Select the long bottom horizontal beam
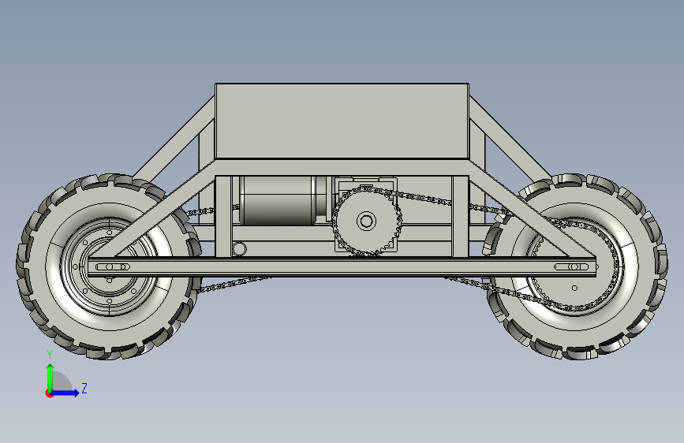 click(x=342, y=267)
